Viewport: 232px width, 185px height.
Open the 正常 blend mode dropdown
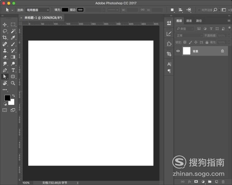coord(189,36)
